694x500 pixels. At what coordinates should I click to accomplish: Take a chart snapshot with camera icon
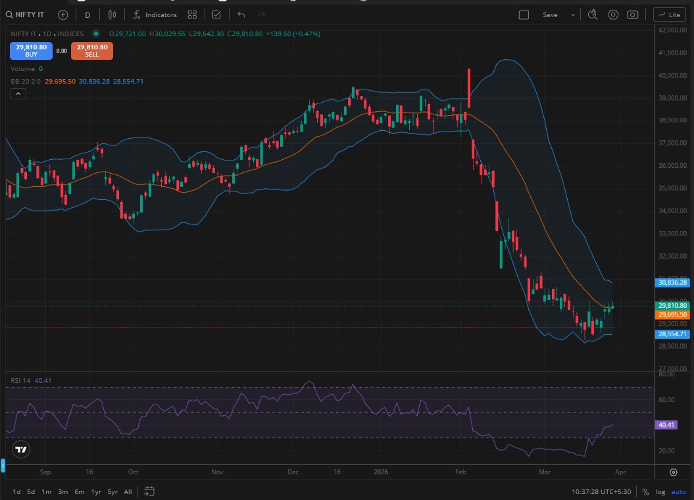632,14
